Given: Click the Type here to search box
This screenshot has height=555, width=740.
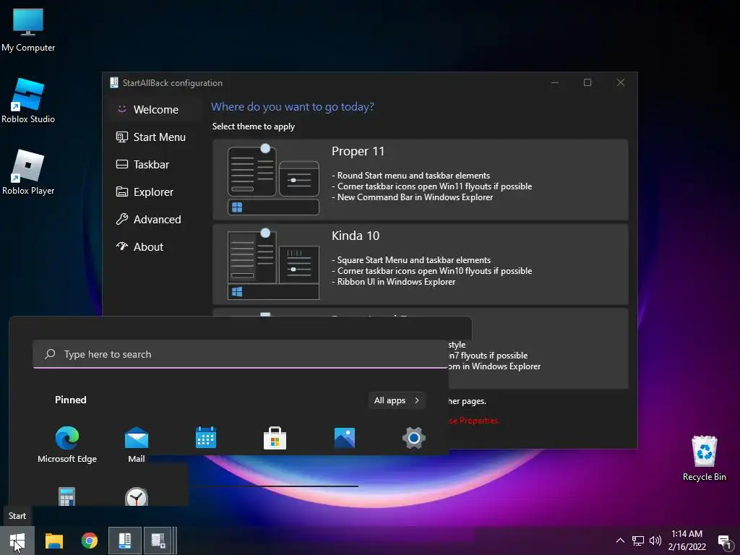Looking at the screenshot, I should pos(240,354).
